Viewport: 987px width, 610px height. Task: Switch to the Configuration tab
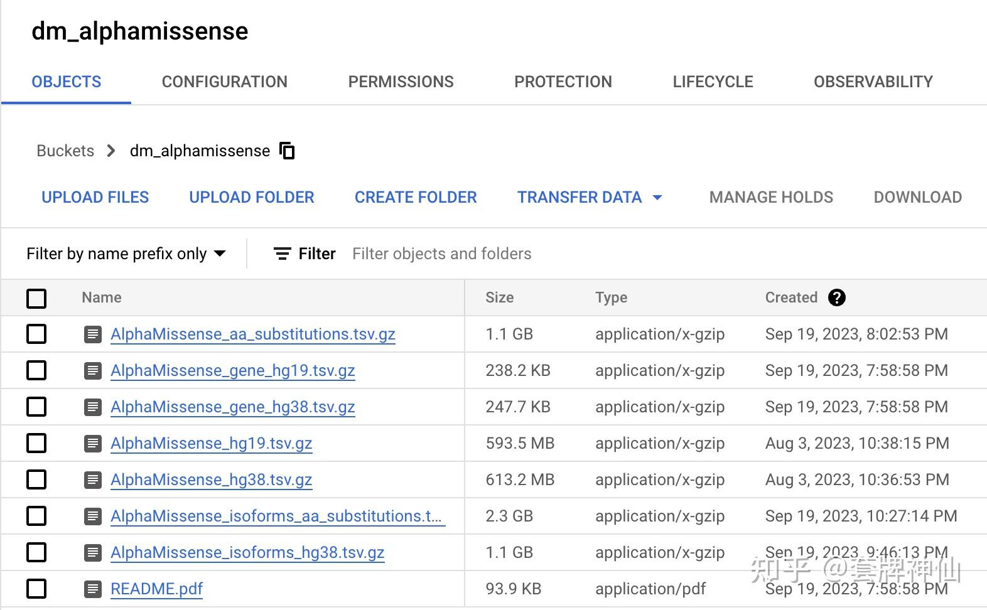pyautogui.click(x=224, y=82)
